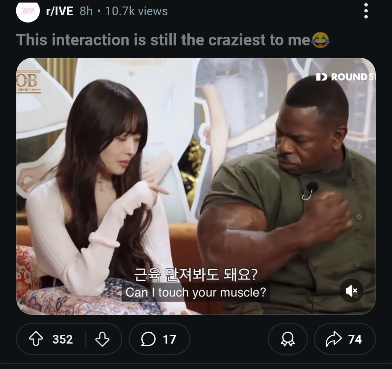Click the laughing emoji in title

[320, 40]
